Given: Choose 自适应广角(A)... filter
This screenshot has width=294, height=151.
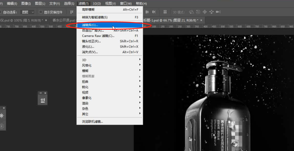Looking at the screenshot, I should click(x=110, y=30).
